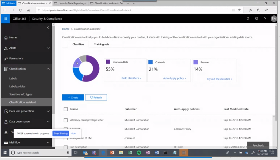Add this page to favorites with the star
The height and width of the screenshot is (160, 280).
tap(239, 10)
